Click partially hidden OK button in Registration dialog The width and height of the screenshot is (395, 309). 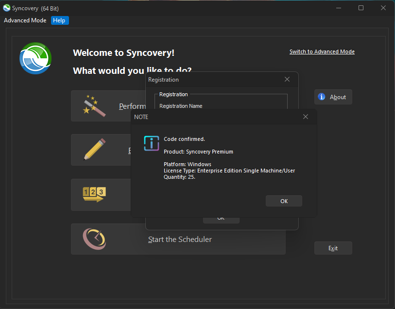point(221,220)
